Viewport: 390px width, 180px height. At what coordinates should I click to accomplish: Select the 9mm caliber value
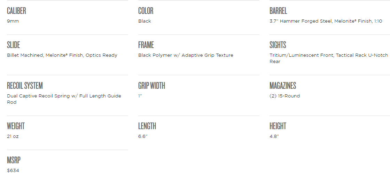(x=13, y=21)
